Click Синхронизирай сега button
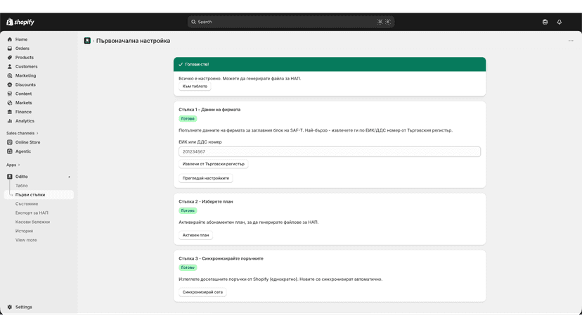582x328 pixels. [202, 292]
